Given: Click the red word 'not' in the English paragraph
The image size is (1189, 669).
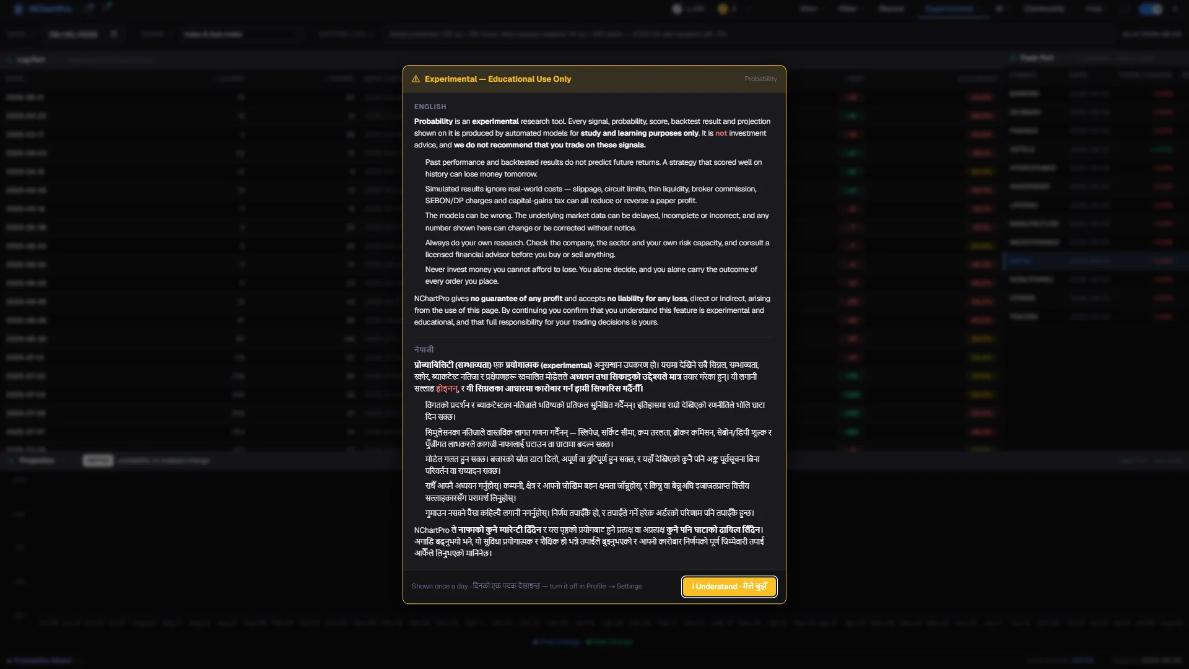Looking at the screenshot, I should pos(721,133).
